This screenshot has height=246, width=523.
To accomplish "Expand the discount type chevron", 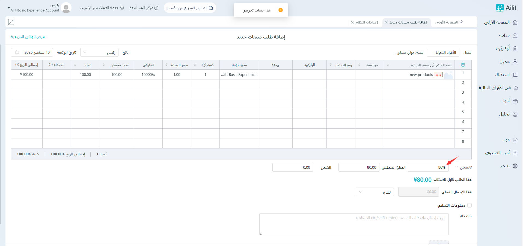I will 456,167.
